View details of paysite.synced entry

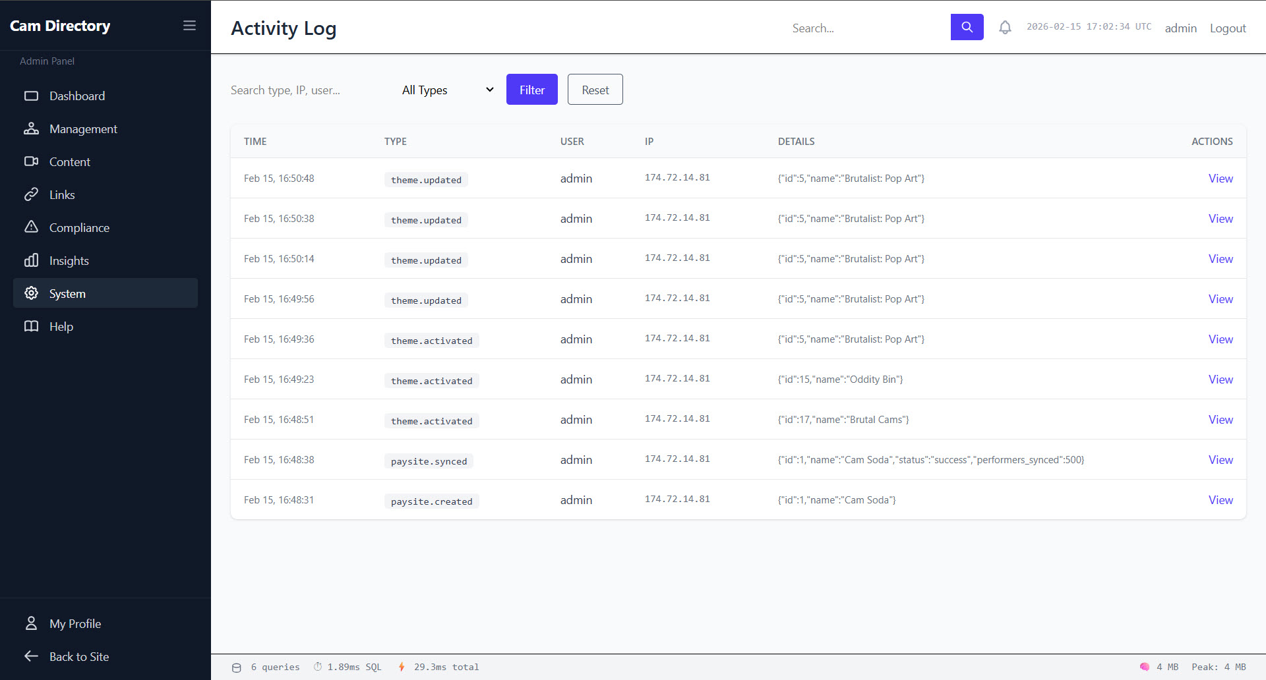1220,460
